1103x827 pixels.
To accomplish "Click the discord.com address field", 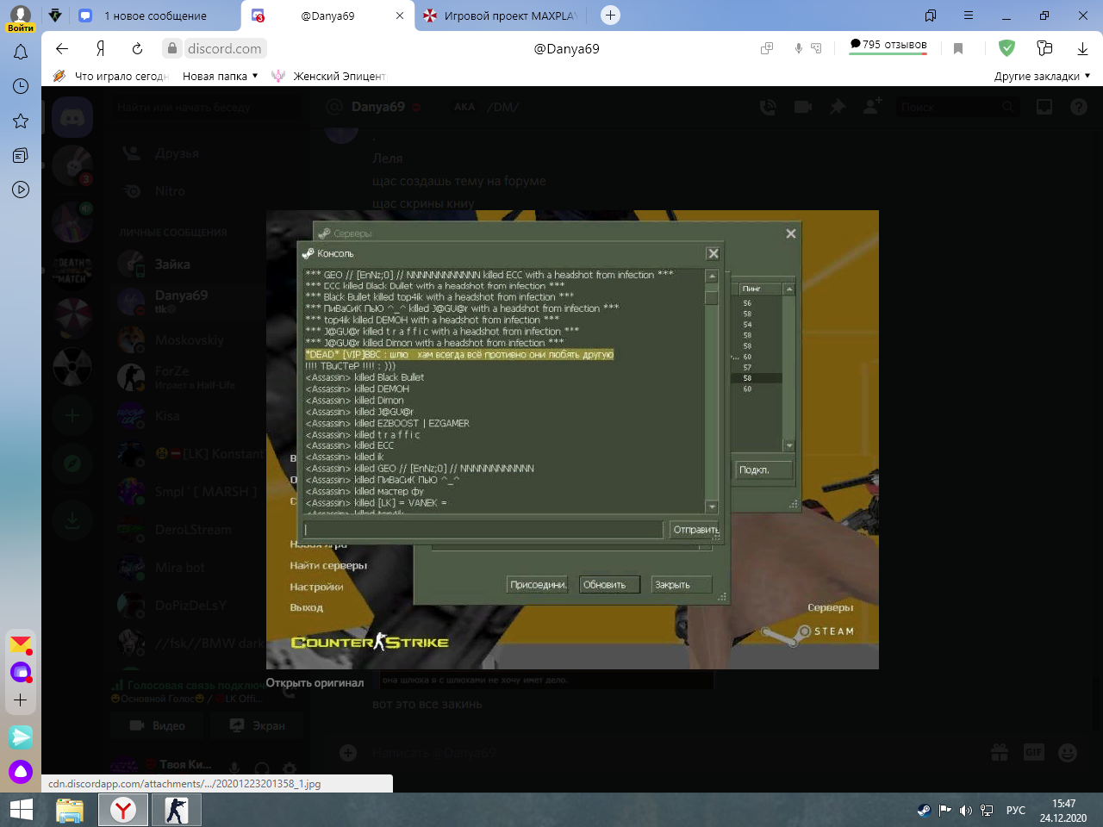I will [224, 48].
